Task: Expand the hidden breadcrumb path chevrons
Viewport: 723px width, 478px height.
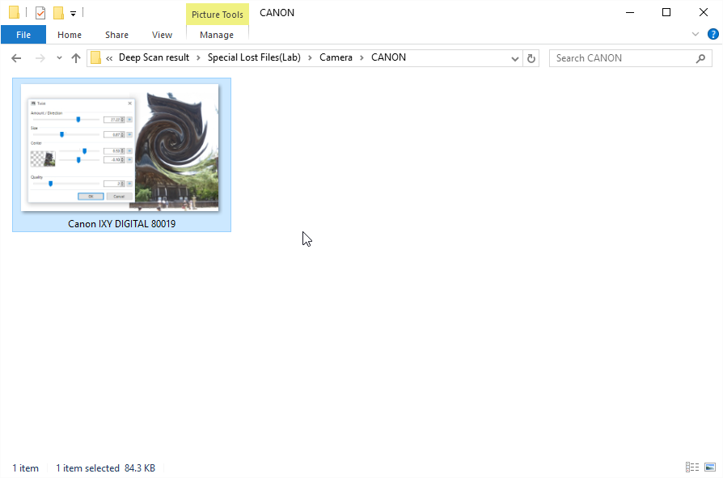Action: coord(109,58)
